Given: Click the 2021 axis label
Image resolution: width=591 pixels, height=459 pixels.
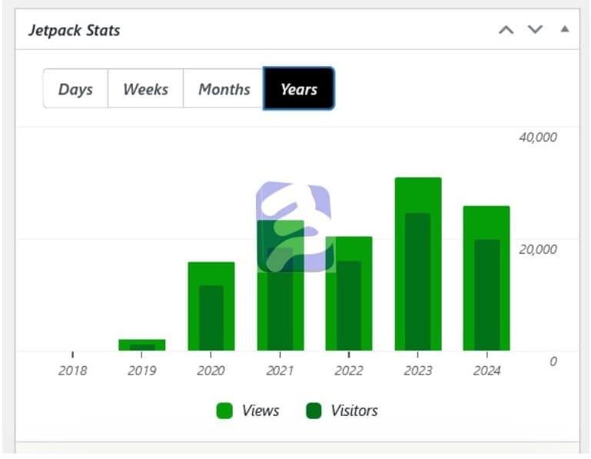Looking at the screenshot, I should click(x=280, y=371).
